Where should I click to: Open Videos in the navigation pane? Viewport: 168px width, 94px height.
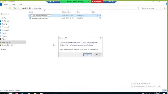4,39
